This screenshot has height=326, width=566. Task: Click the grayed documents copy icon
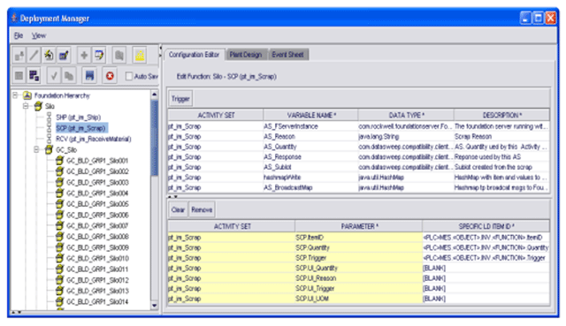click(119, 55)
